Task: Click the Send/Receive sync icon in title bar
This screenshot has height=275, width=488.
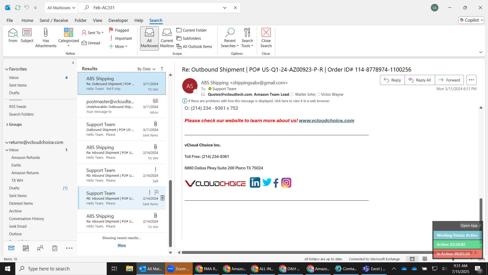Action: point(18,8)
